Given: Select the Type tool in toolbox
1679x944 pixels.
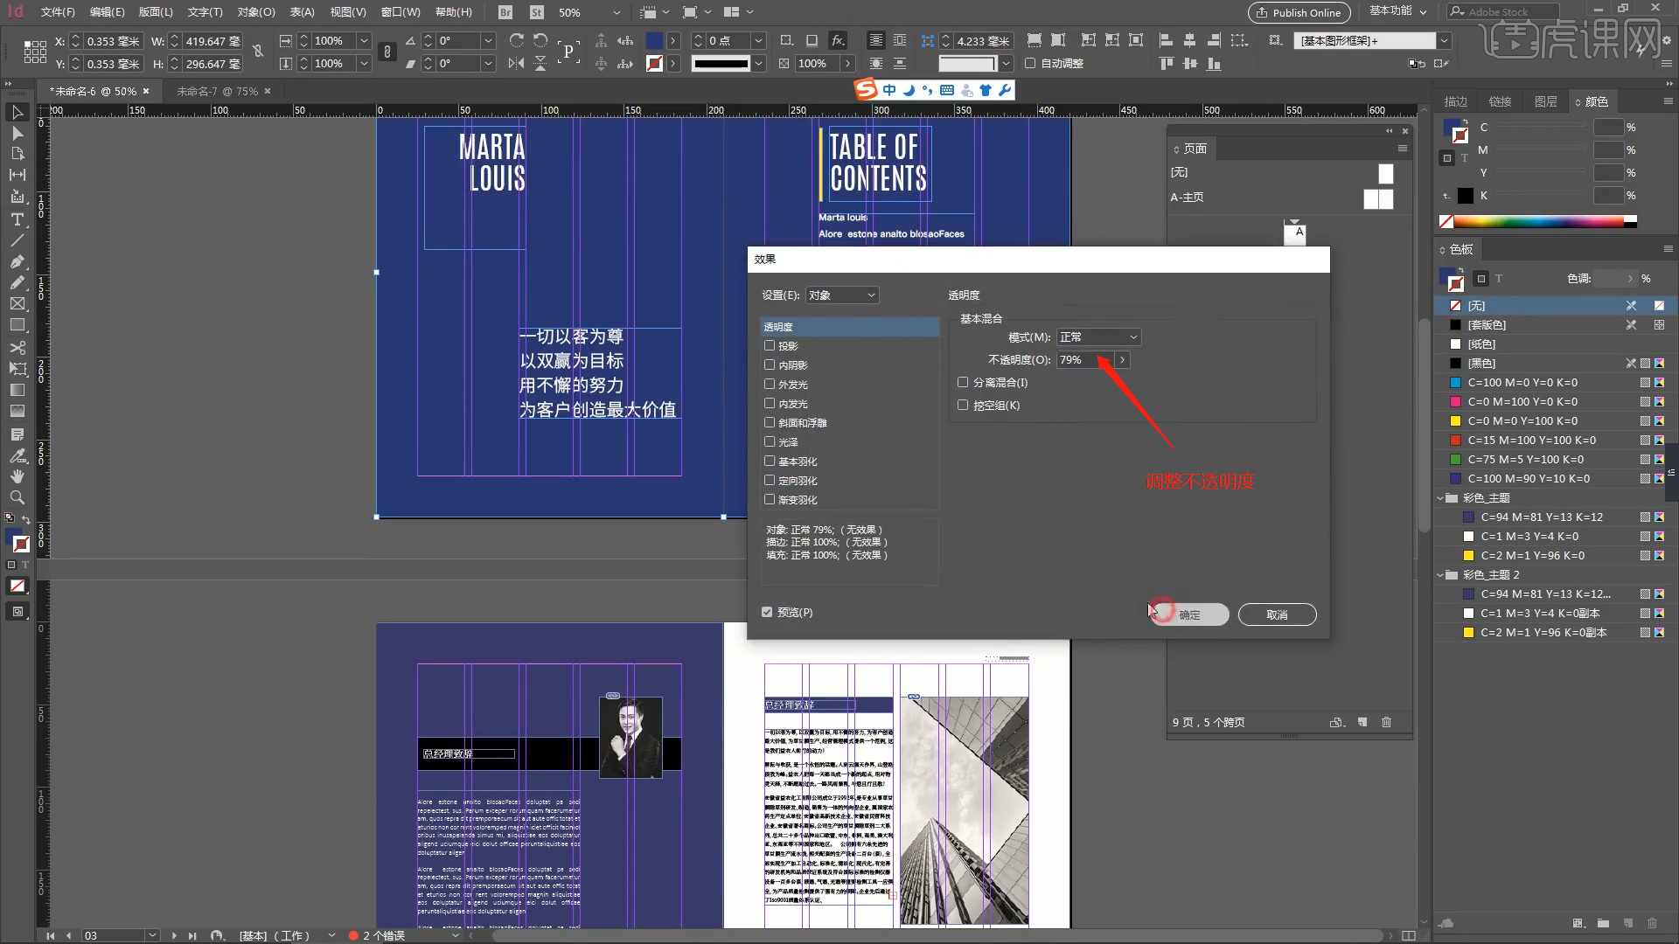Looking at the screenshot, I should pyautogui.click(x=17, y=219).
